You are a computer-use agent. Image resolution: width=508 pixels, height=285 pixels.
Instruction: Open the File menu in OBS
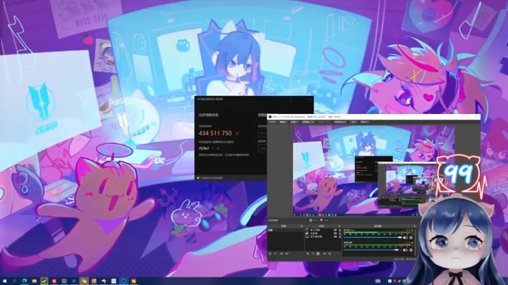coord(272,122)
